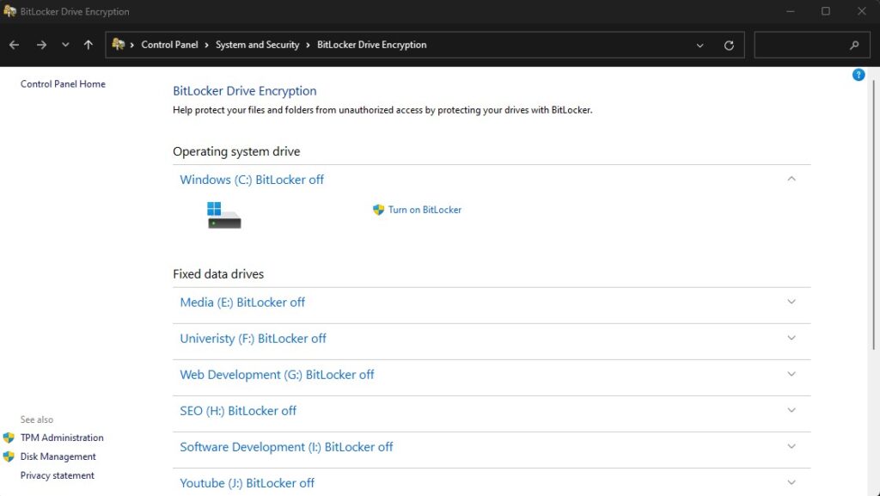This screenshot has height=496, width=880.
Task: Open recent locations dropdown arrow
Action: tap(65, 45)
